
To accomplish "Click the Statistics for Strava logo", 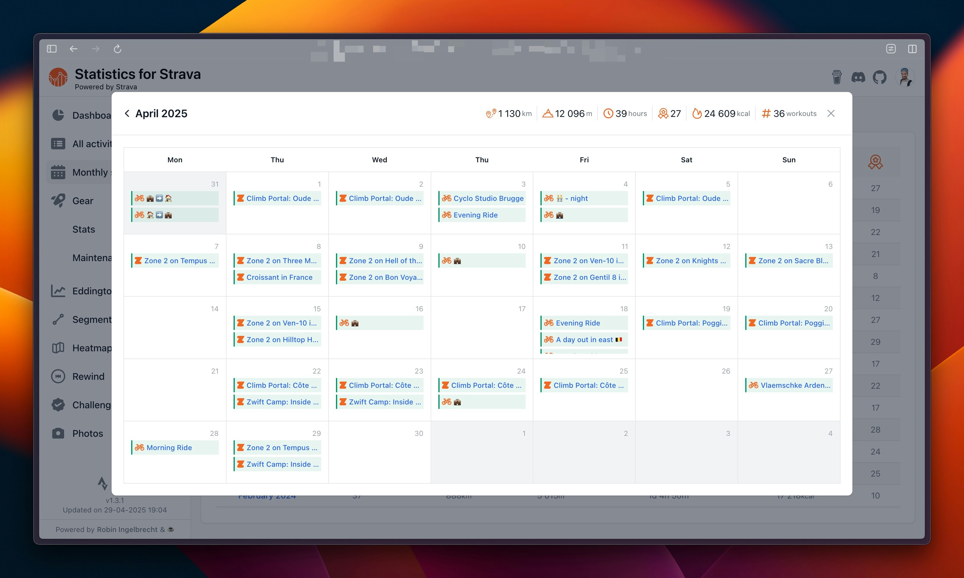I will click(x=58, y=77).
